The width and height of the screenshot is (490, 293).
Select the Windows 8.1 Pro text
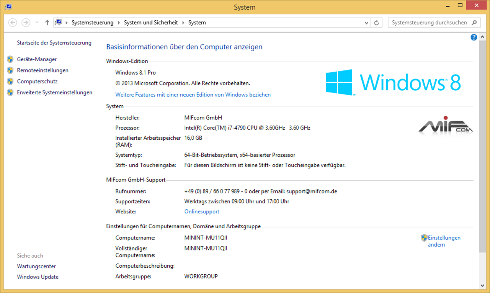[x=136, y=72]
